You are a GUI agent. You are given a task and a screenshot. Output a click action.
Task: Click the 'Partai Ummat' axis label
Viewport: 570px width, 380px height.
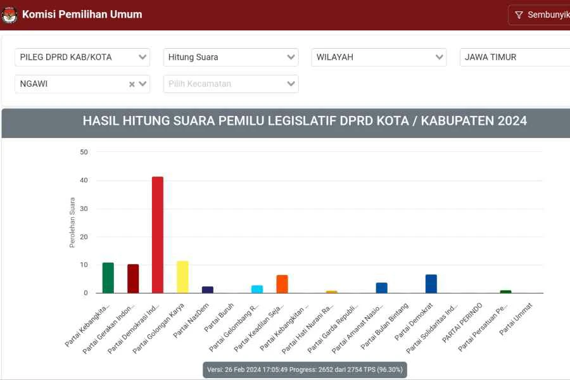coord(516,319)
